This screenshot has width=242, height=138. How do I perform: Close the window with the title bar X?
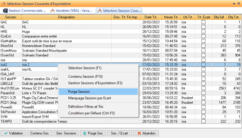[x=238, y=4]
